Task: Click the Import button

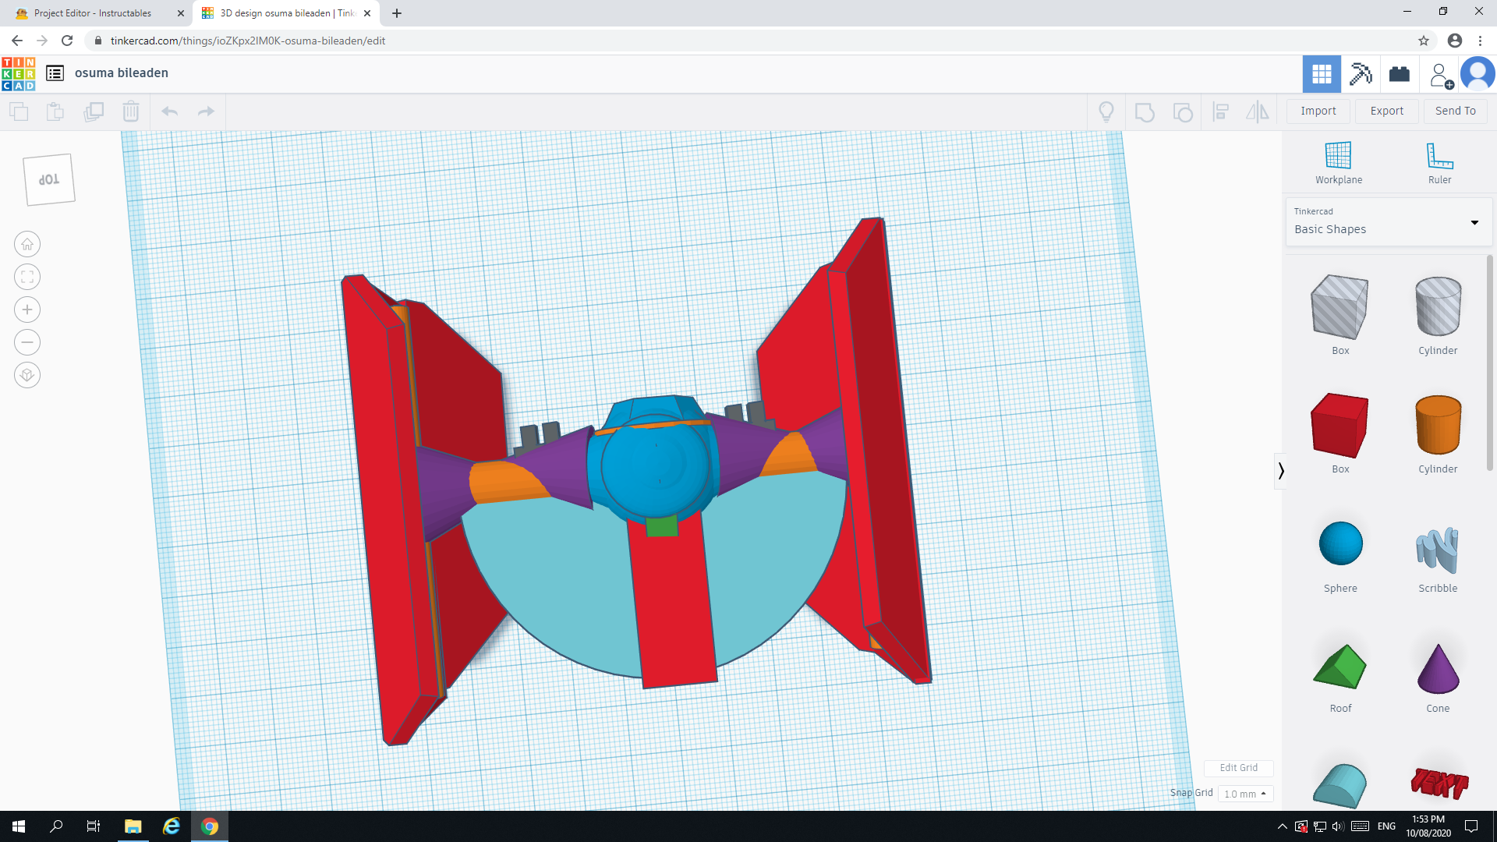Action: (x=1318, y=111)
